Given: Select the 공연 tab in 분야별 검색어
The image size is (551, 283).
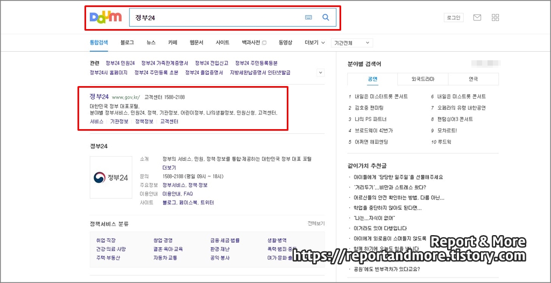Looking at the screenshot, I should 372,79.
